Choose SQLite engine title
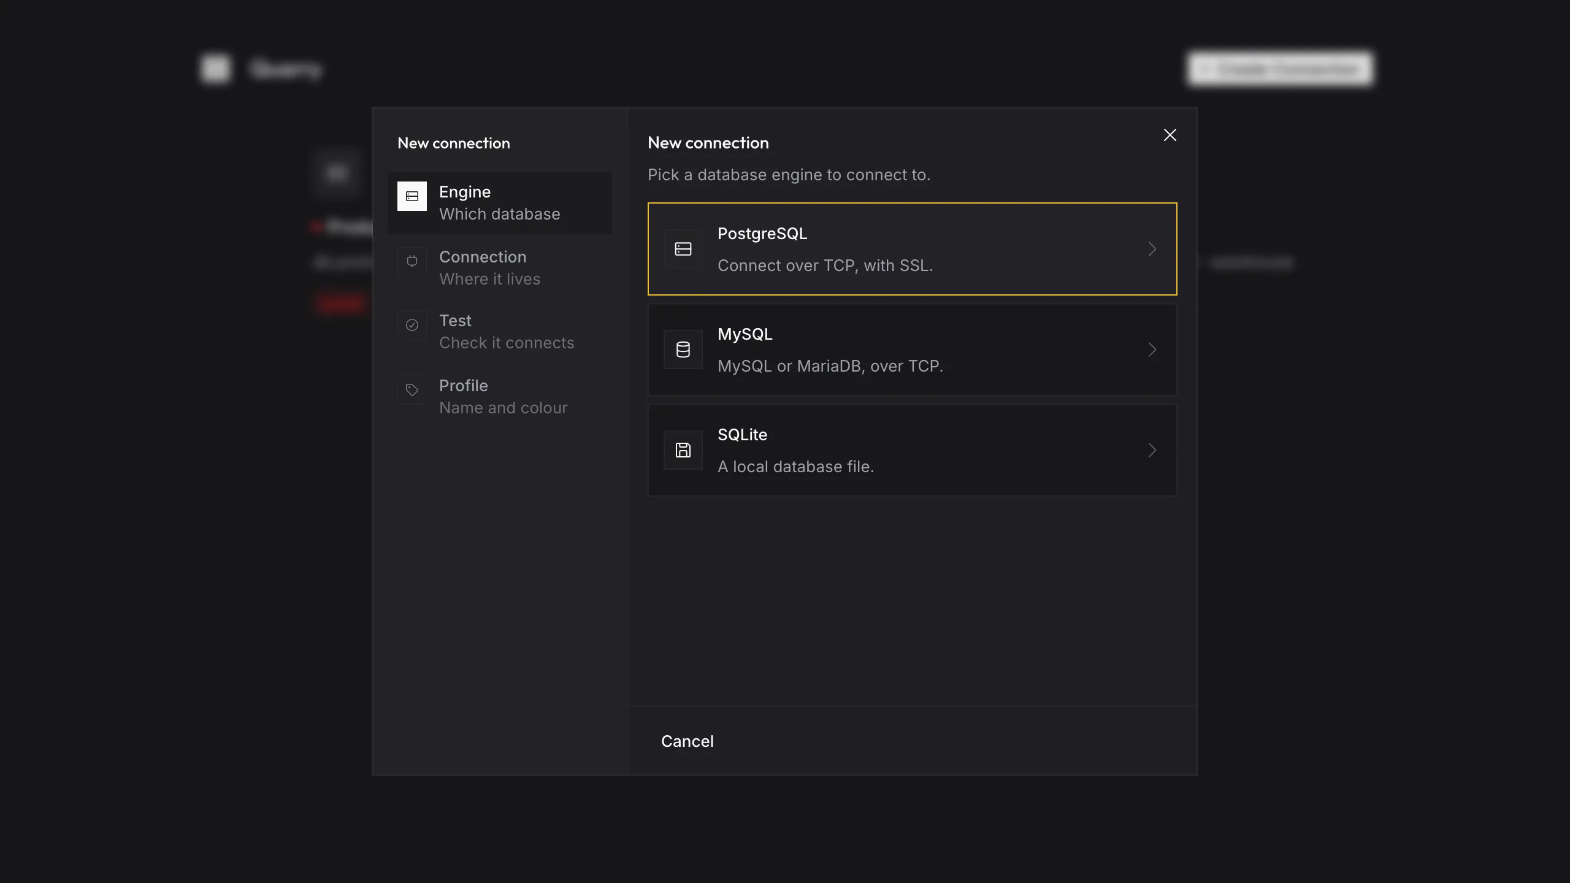This screenshot has height=883, width=1570. (x=742, y=435)
